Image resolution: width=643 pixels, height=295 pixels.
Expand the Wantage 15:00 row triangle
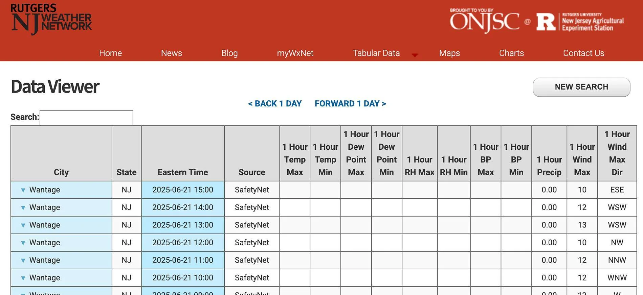pyautogui.click(x=23, y=190)
